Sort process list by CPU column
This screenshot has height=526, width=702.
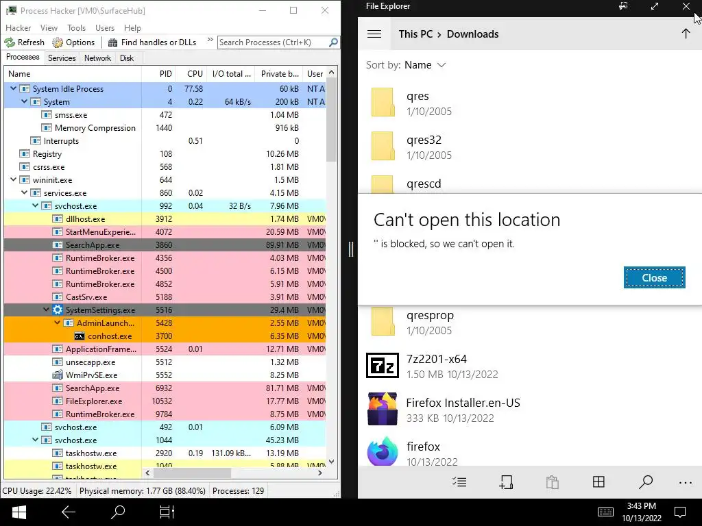192,74
